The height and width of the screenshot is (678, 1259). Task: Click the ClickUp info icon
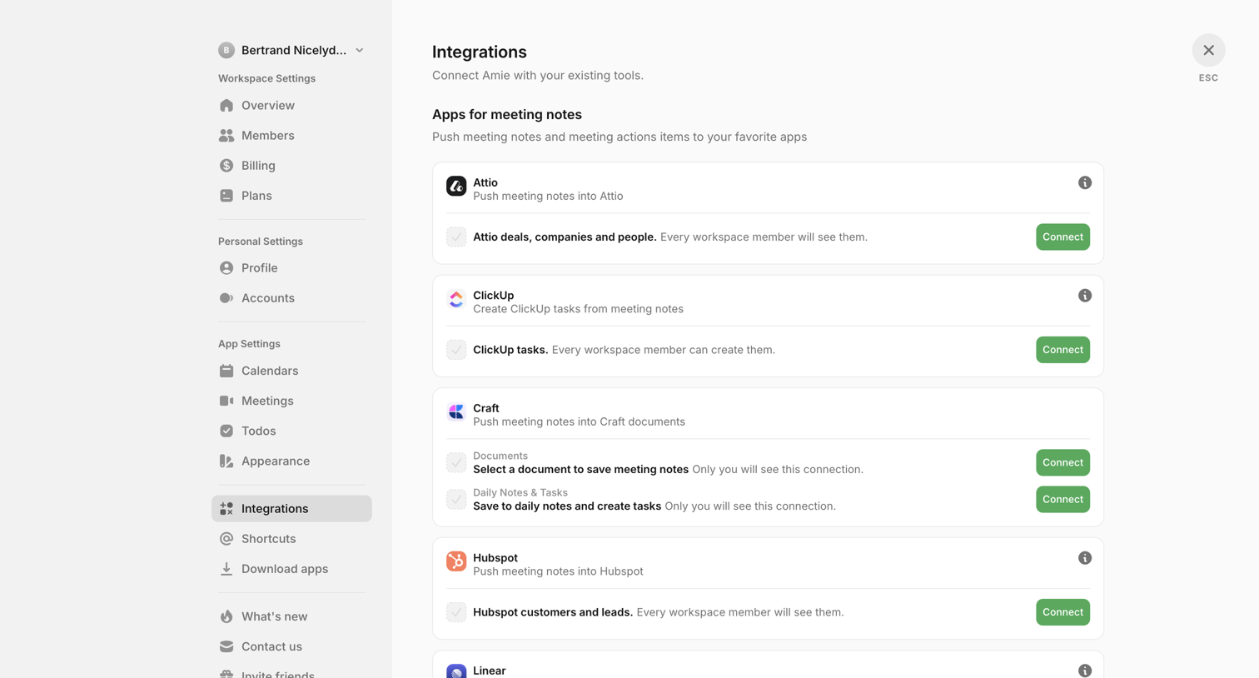[x=1084, y=296]
